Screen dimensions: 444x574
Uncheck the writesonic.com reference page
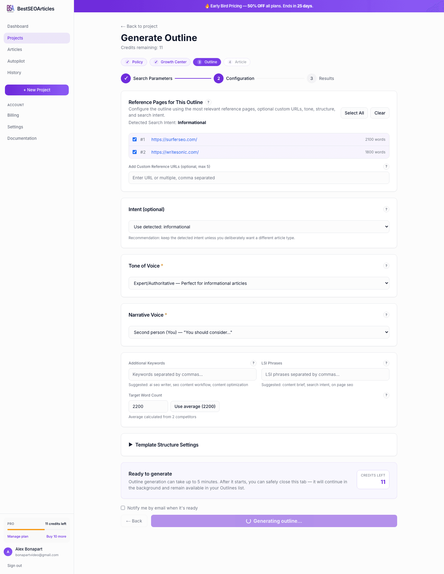(x=135, y=152)
